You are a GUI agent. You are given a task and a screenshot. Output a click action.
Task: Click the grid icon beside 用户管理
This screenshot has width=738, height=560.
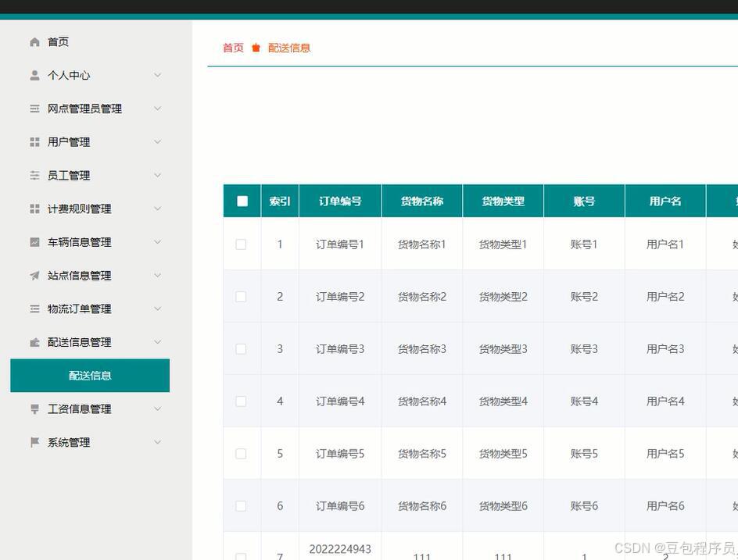tap(34, 142)
